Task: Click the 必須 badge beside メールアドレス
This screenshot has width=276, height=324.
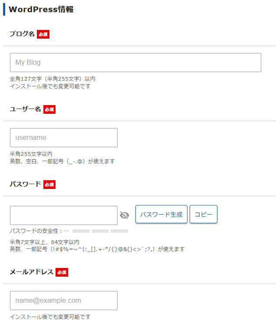Action: [x=62, y=272]
